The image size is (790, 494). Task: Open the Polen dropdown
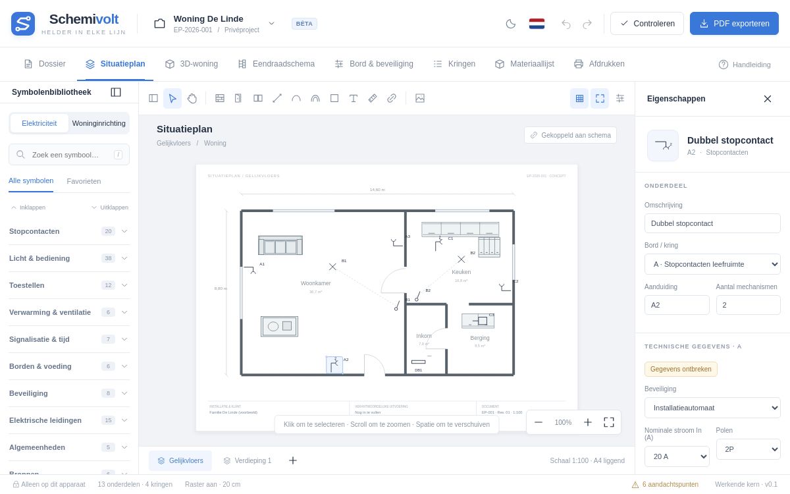point(749,449)
